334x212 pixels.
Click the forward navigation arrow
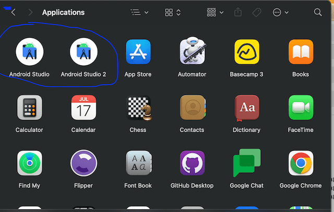[30, 13]
